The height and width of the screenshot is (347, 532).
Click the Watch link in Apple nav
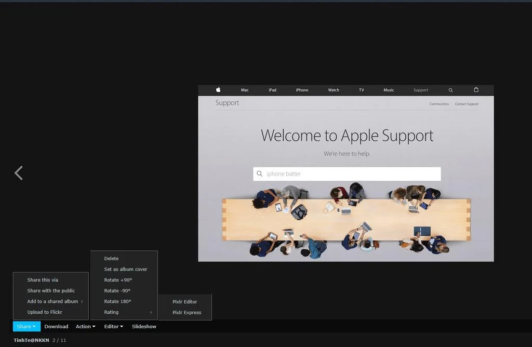click(x=334, y=90)
